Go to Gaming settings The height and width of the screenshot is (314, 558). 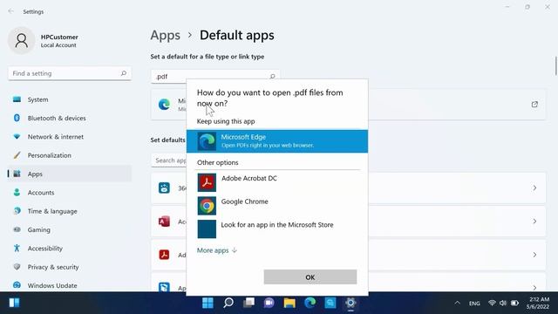(x=70, y=229)
